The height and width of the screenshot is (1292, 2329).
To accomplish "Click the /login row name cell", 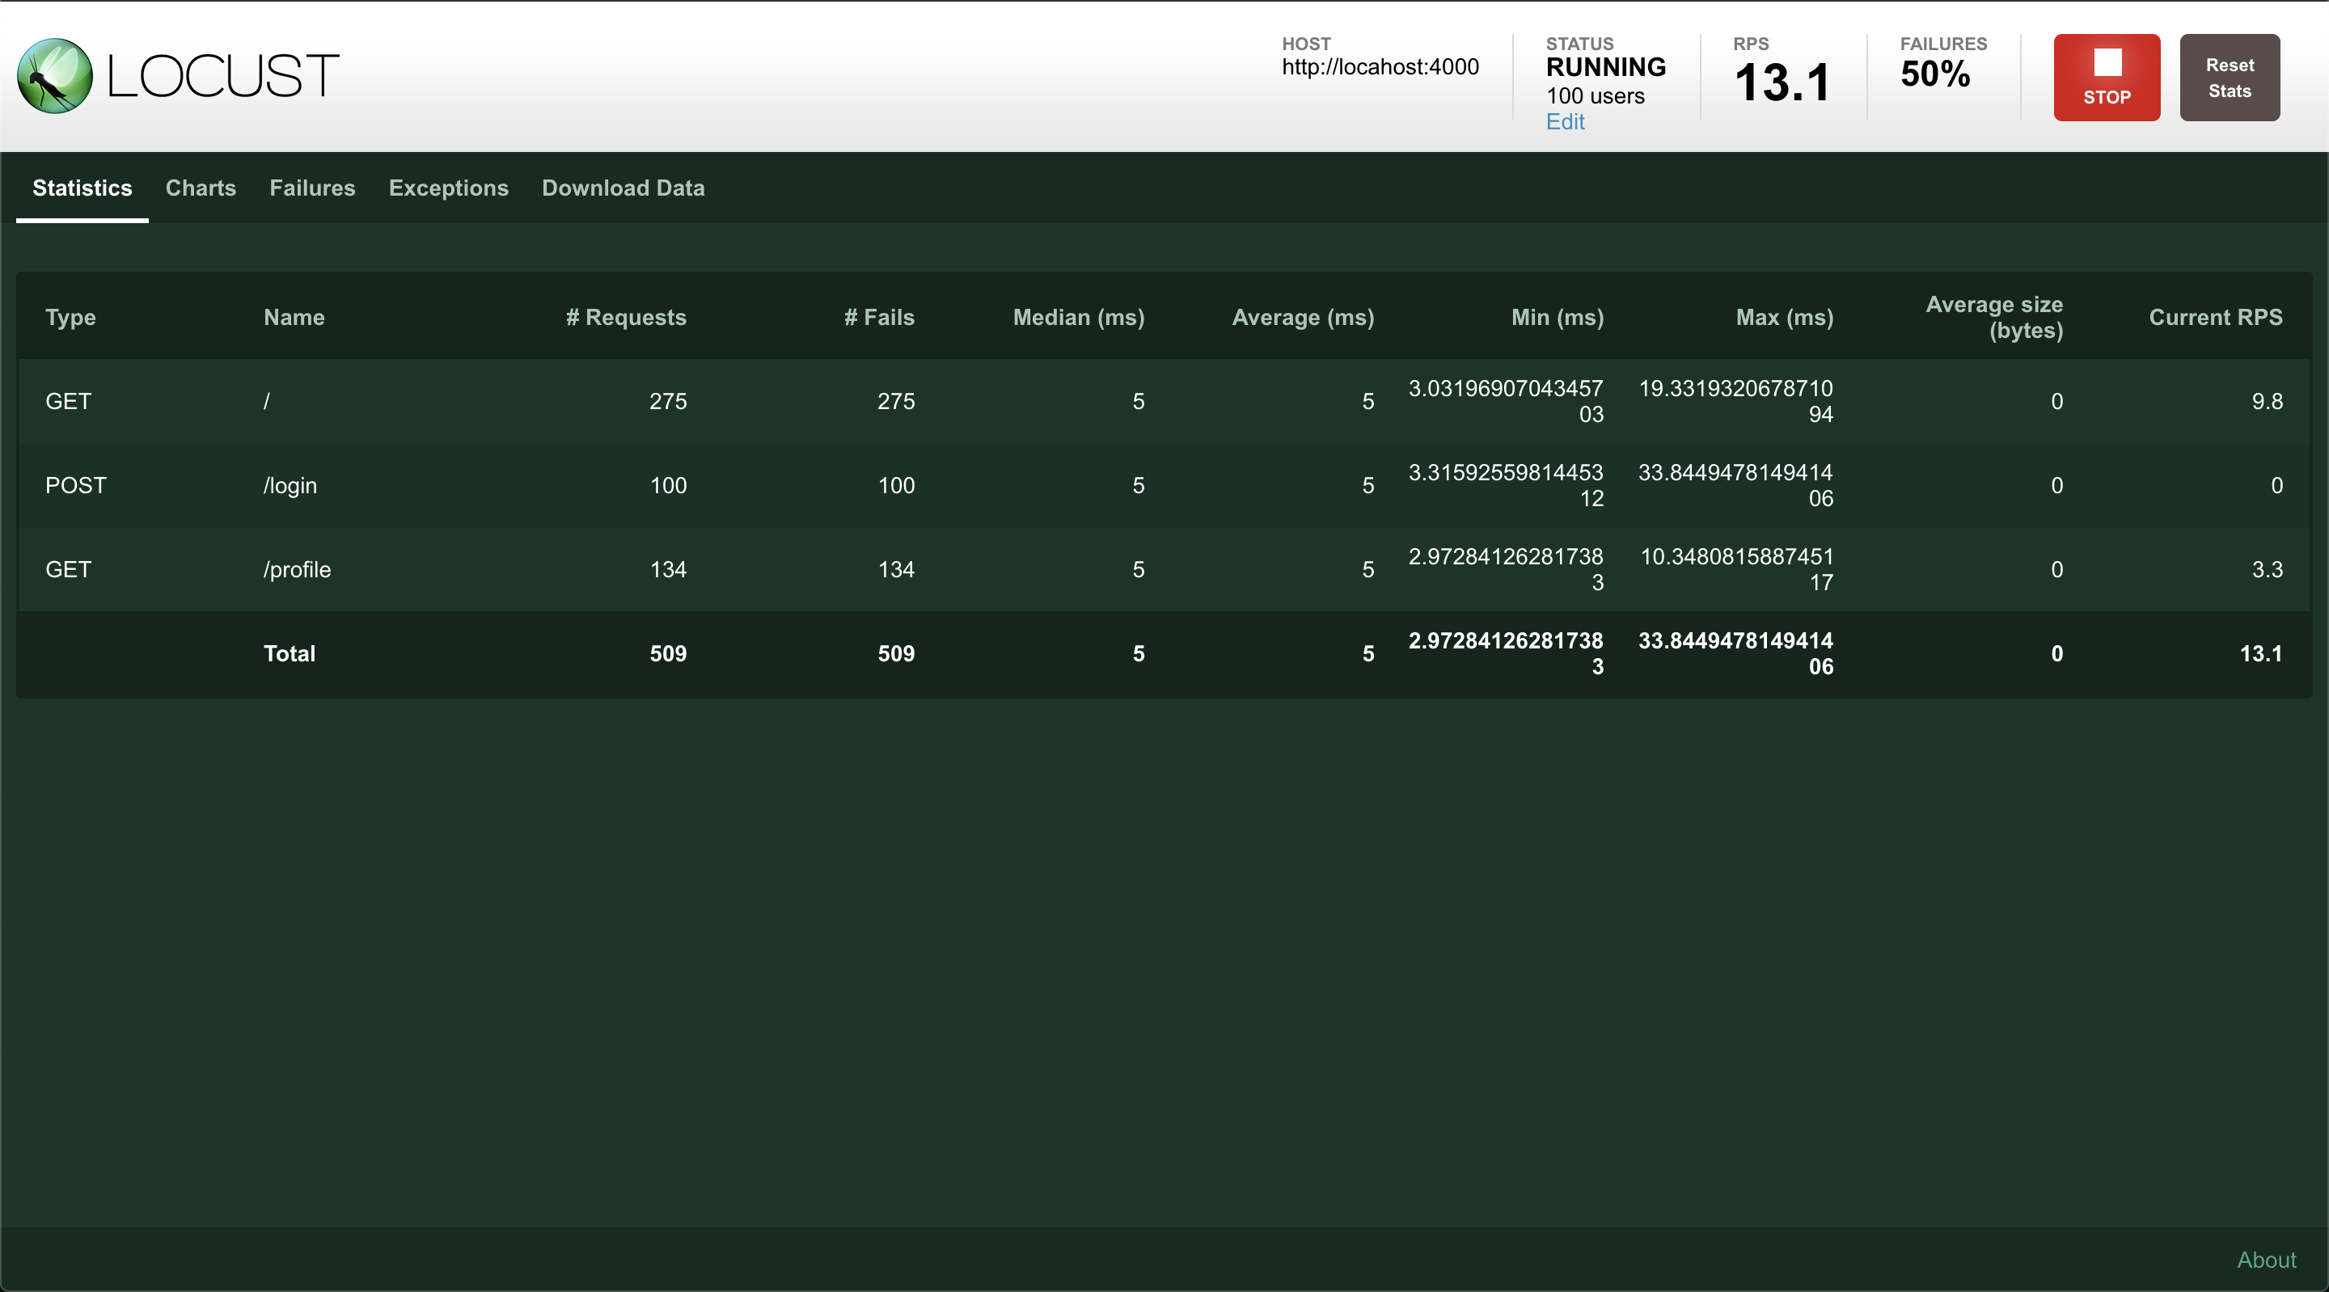I will coord(290,486).
